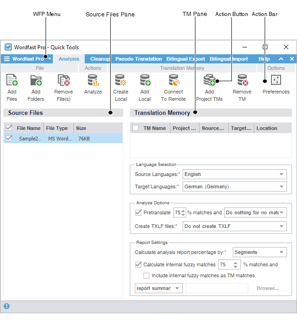Click the blue status info icon
This screenshot has width=297, height=321.
(x=6, y=306)
